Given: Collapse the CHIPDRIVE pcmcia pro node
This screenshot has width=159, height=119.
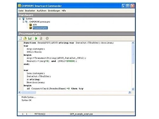Looking at the screenshot, I should [x=24, y=22].
